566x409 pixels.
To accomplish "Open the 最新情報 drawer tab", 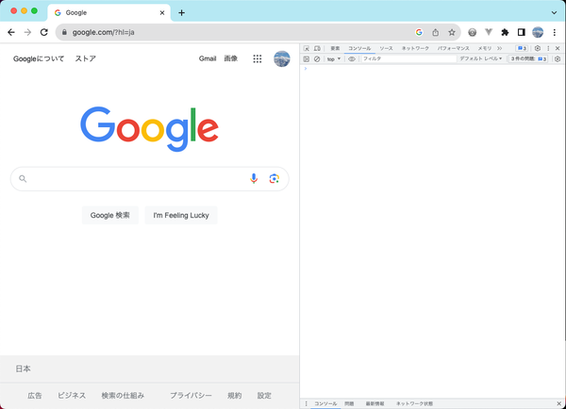I will tap(375, 403).
